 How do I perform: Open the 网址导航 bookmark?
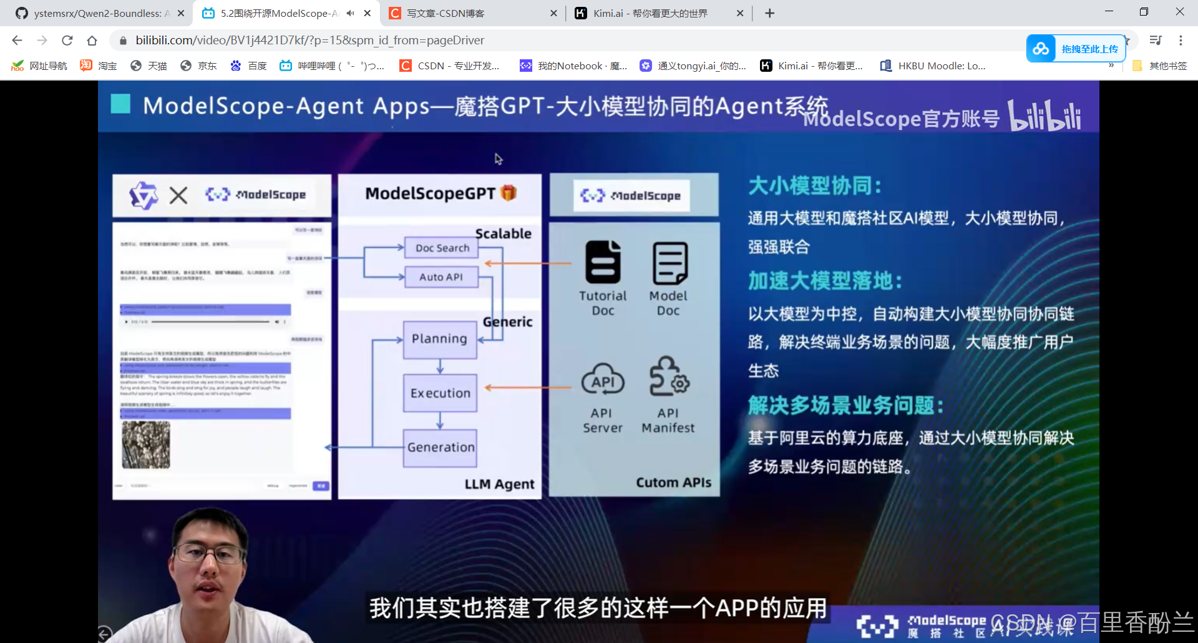pyautogui.click(x=39, y=66)
